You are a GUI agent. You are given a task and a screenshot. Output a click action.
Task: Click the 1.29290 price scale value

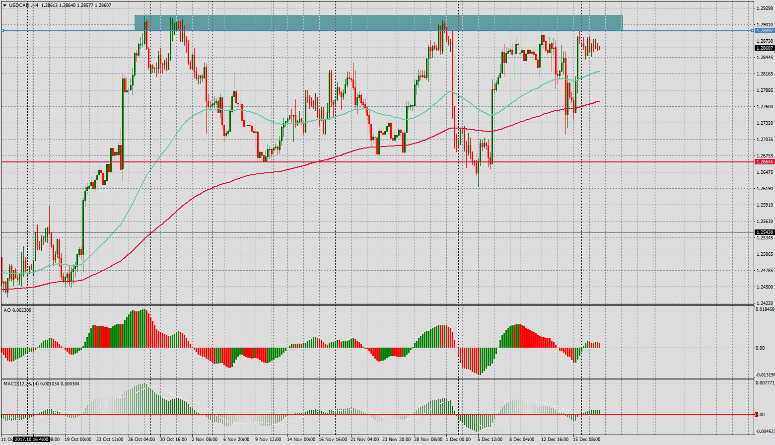pyautogui.click(x=765, y=8)
